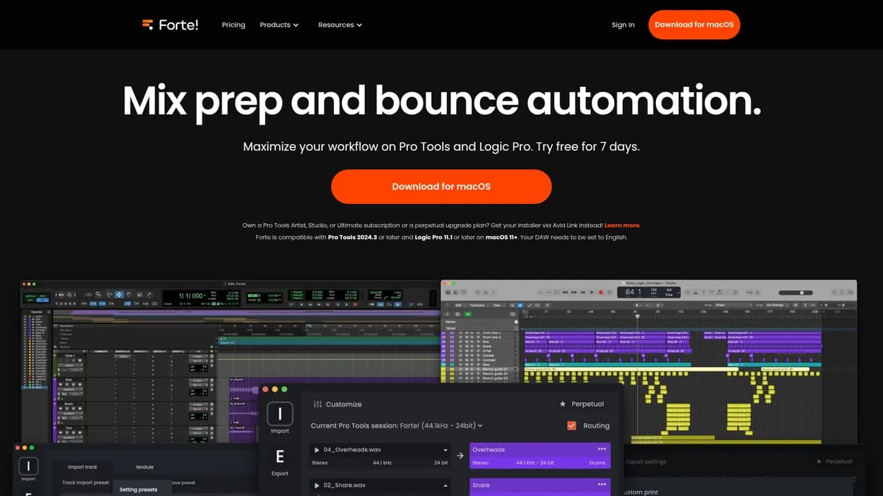This screenshot has height=496, width=883.
Task: Open the Overheads track three-dots menu
Action: click(x=602, y=449)
